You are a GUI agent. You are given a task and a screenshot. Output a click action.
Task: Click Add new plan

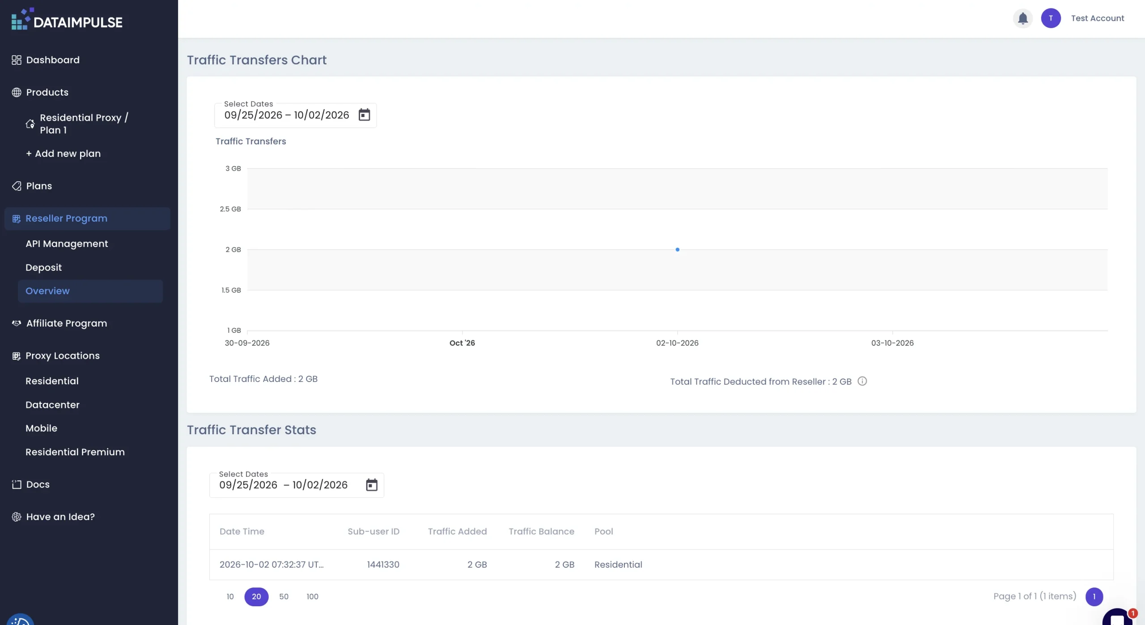pos(63,153)
